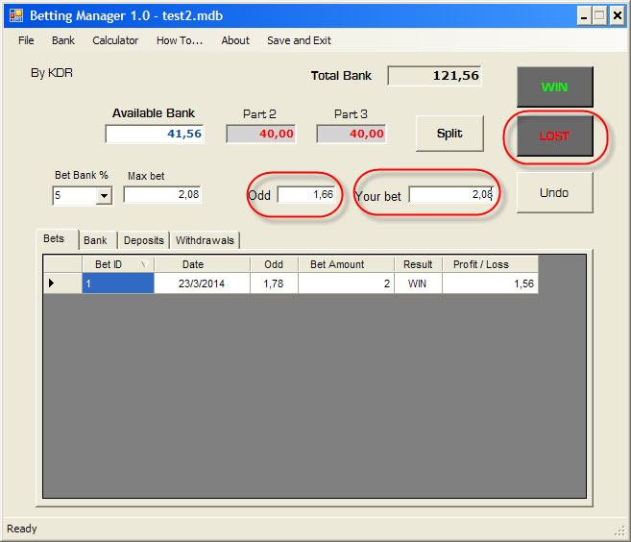
Task: Open the How To... menu
Action: (x=180, y=40)
